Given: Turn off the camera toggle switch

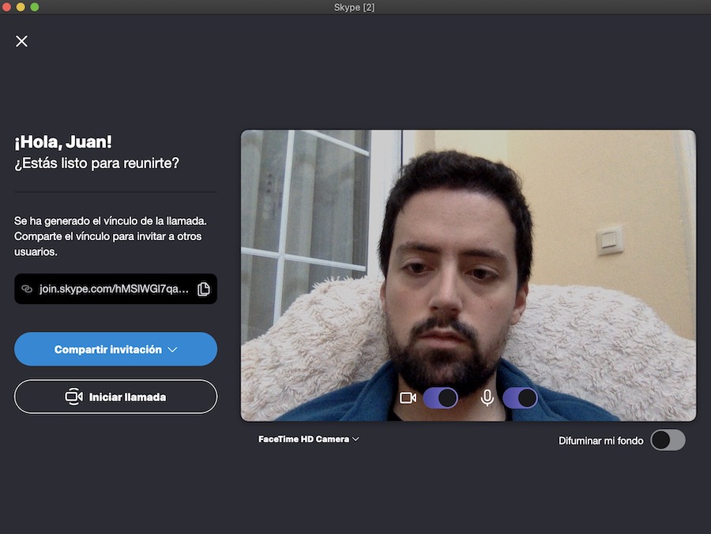Looking at the screenshot, I should pyautogui.click(x=440, y=398).
